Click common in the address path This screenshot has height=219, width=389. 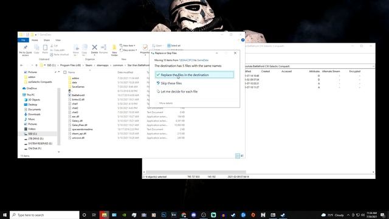click(x=118, y=65)
